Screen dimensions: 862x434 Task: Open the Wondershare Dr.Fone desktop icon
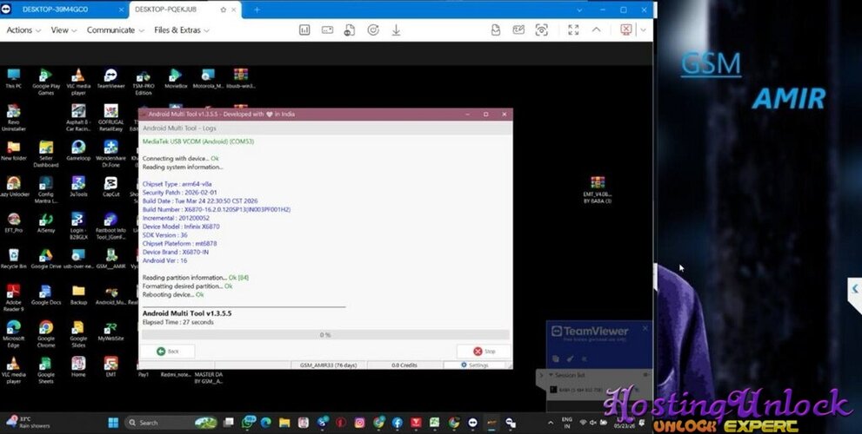pyautogui.click(x=110, y=154)
